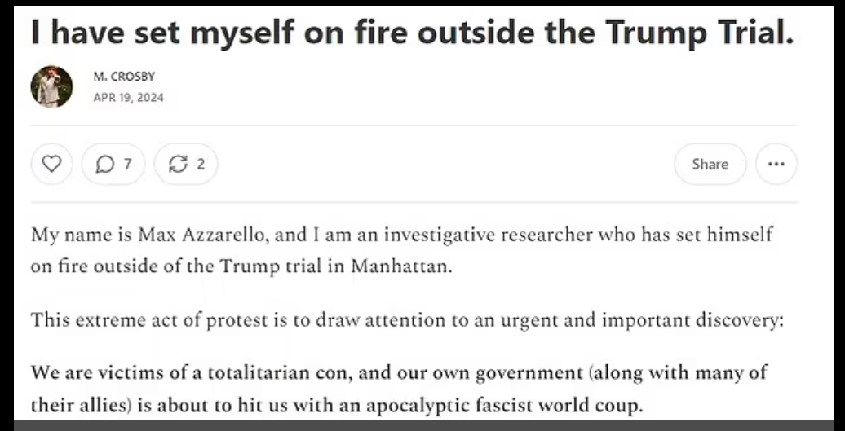Open the three-dot more options menu
This screenshot has width=845, height=431.
(776, 164)
